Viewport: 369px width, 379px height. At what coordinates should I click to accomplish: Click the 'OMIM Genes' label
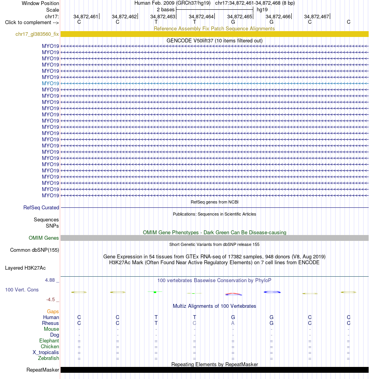[44, 238]
